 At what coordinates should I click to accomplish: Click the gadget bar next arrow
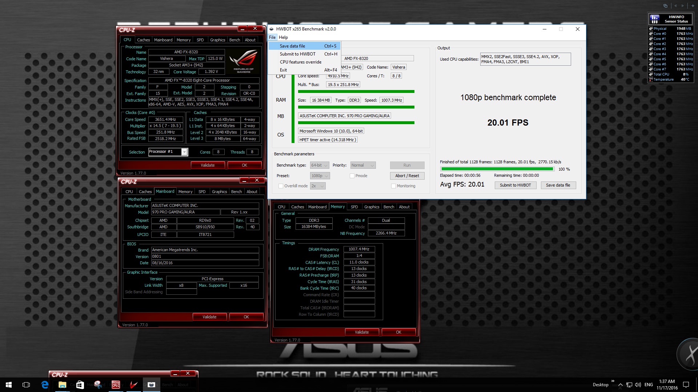click(x=683, y=6)
